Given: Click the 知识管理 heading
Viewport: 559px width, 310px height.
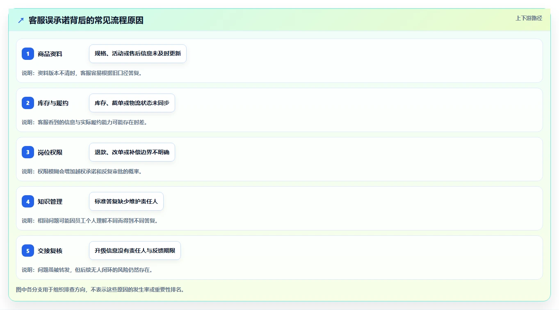Looking at the screenshot, I should 50,201.
